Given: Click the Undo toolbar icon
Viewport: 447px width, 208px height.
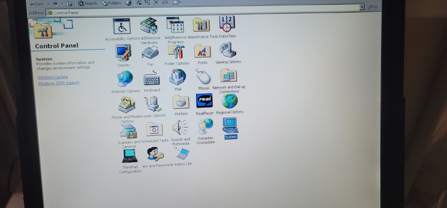Looking at the screenshot, I should pyautogui.click(x=165, y=3).
